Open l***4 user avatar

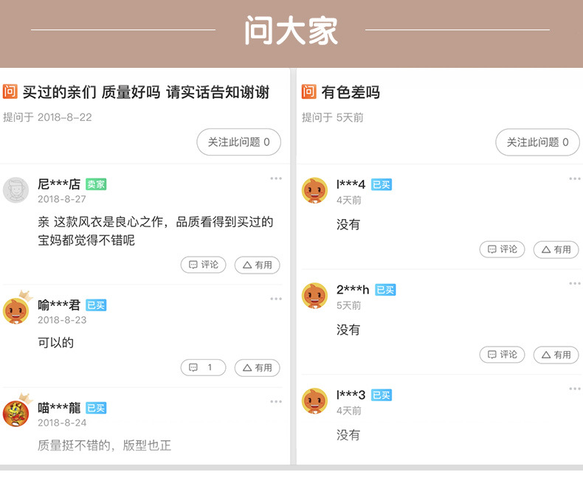point(314,190)
